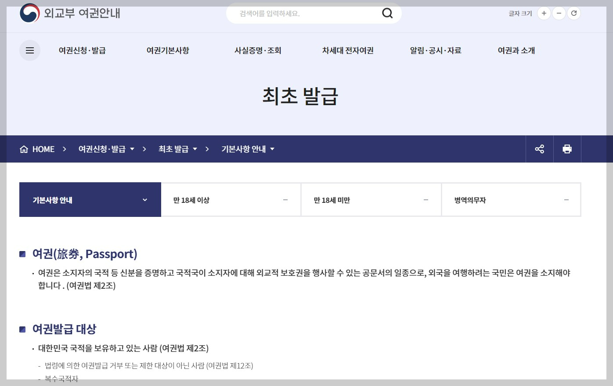Image resolution: width=613 pixels, height=386 pixels.
Task: Open 여권기본사항 top menu
Action: click(168, 50)
